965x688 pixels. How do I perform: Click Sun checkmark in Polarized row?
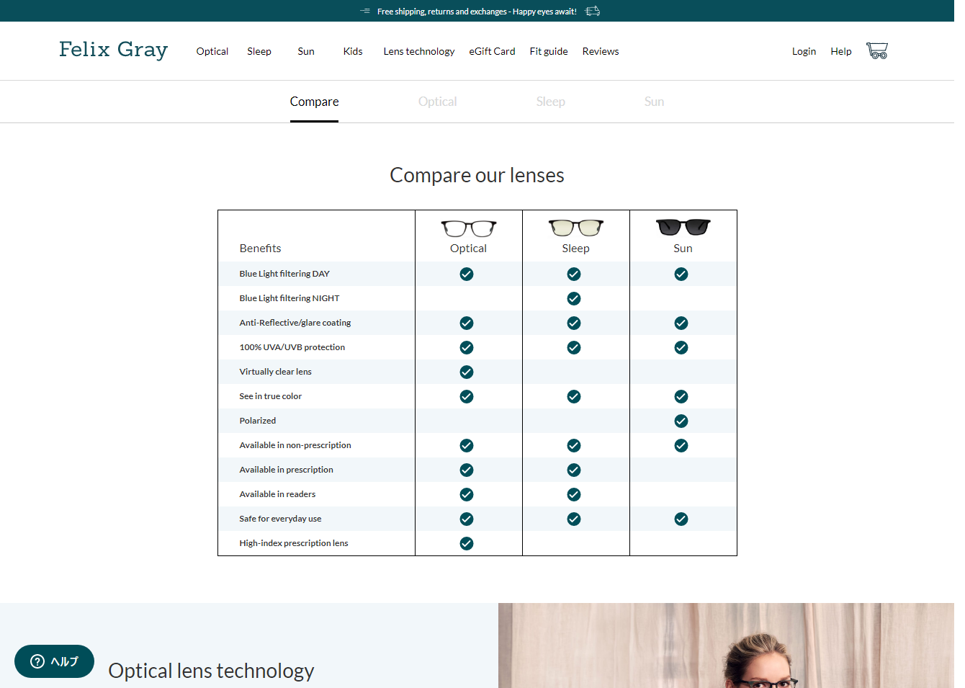[x=681, y=421]
